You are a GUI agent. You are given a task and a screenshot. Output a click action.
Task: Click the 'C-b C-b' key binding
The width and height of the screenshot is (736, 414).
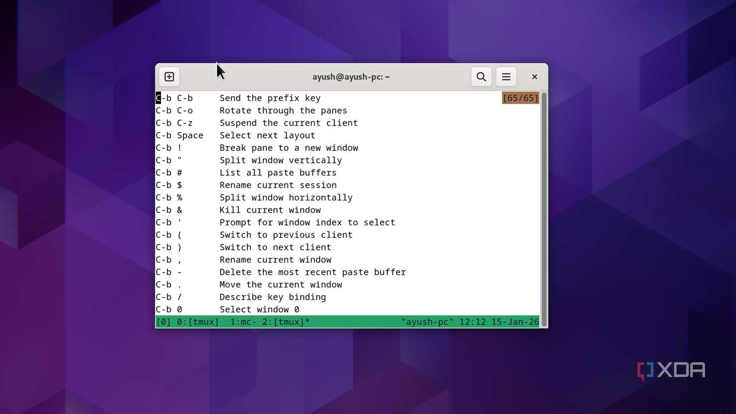click(x=174, y=98)
